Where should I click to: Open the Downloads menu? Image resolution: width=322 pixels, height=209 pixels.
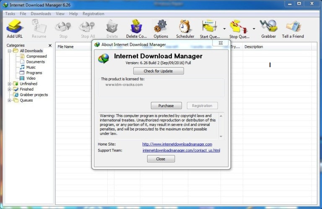41,13
